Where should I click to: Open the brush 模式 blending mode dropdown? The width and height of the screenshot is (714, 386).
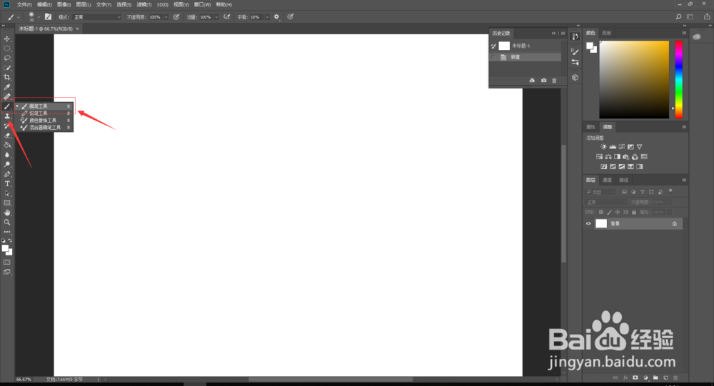pyautogui.click(x=97, y=17)
